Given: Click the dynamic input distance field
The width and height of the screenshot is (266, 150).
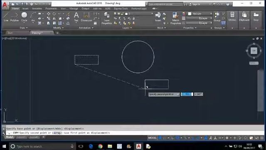Looking at the screenshot, I should 187,94.
